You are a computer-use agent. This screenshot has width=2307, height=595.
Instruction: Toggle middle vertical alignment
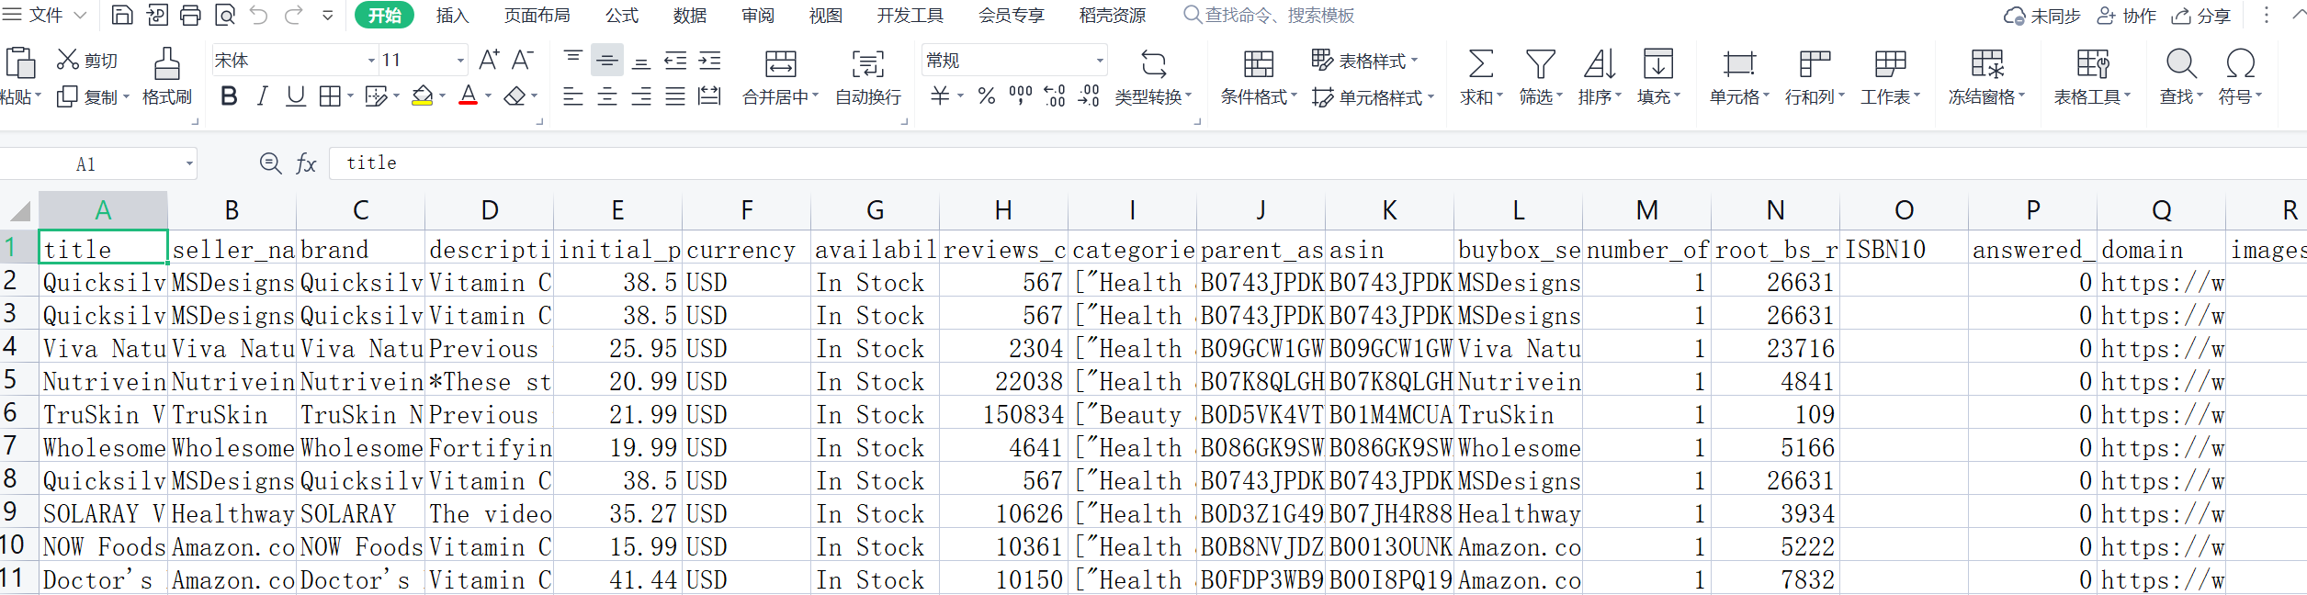click(x=606, y=61)
